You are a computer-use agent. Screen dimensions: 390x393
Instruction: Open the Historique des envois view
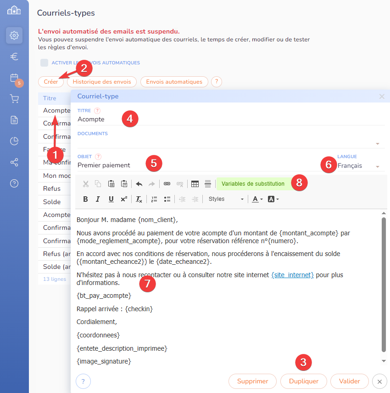[102, 82]
